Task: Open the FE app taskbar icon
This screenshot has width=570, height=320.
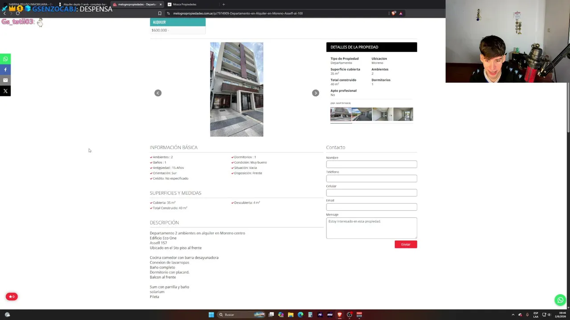Action: pos(320,315)
